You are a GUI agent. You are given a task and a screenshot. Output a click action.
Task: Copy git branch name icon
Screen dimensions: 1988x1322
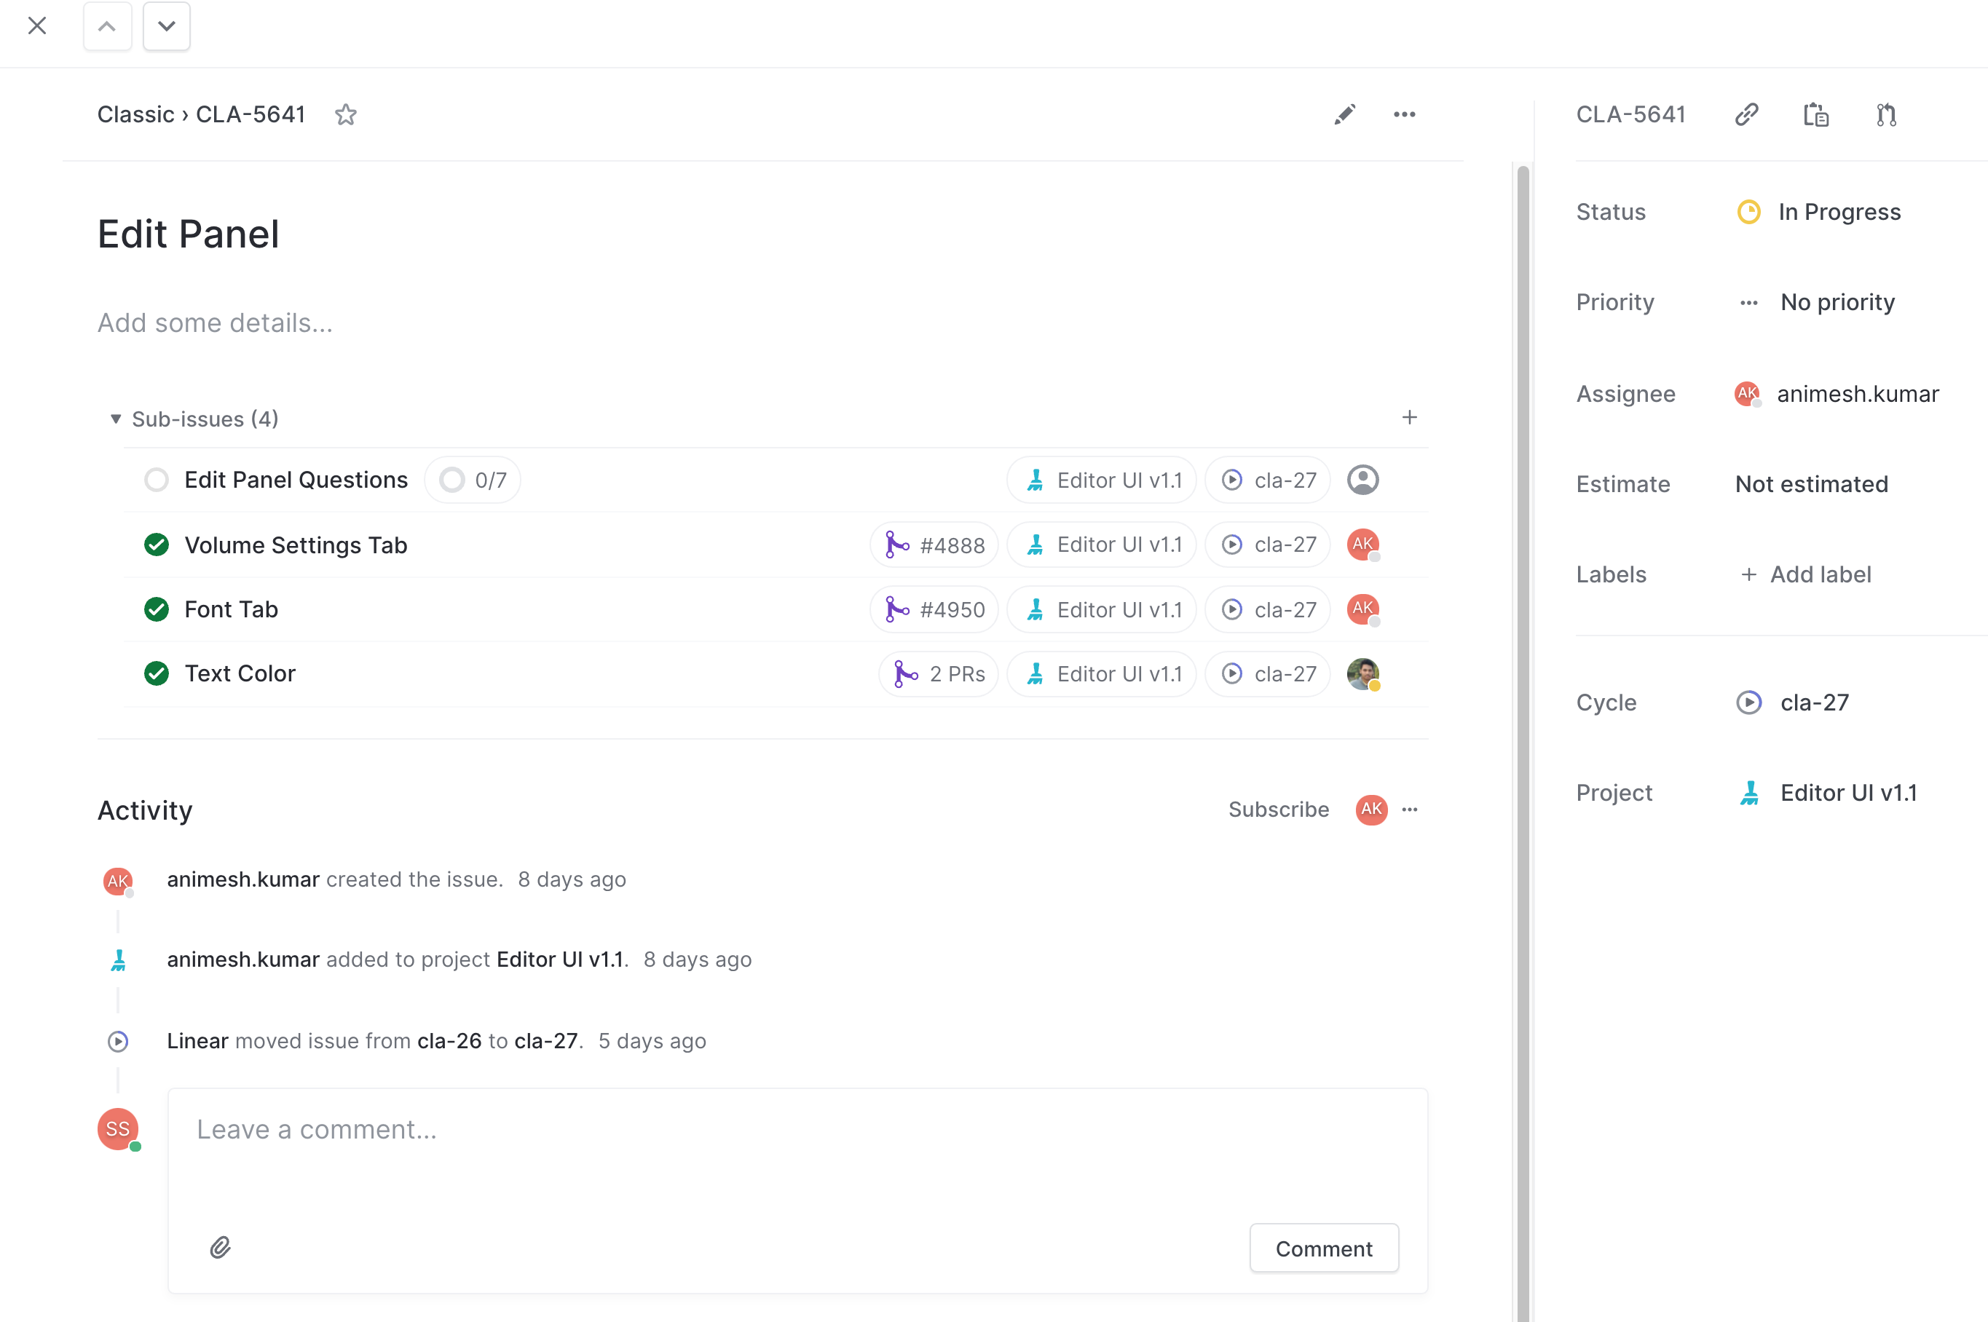click(x=1886, y=115)
